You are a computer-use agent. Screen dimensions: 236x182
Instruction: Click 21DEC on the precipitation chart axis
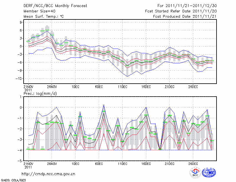tap(169, 164)
